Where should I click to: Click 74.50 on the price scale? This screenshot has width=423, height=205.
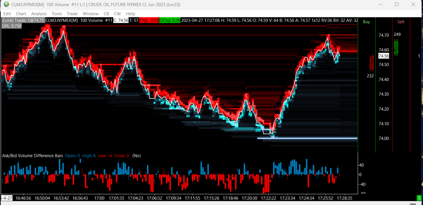(384, 65)
